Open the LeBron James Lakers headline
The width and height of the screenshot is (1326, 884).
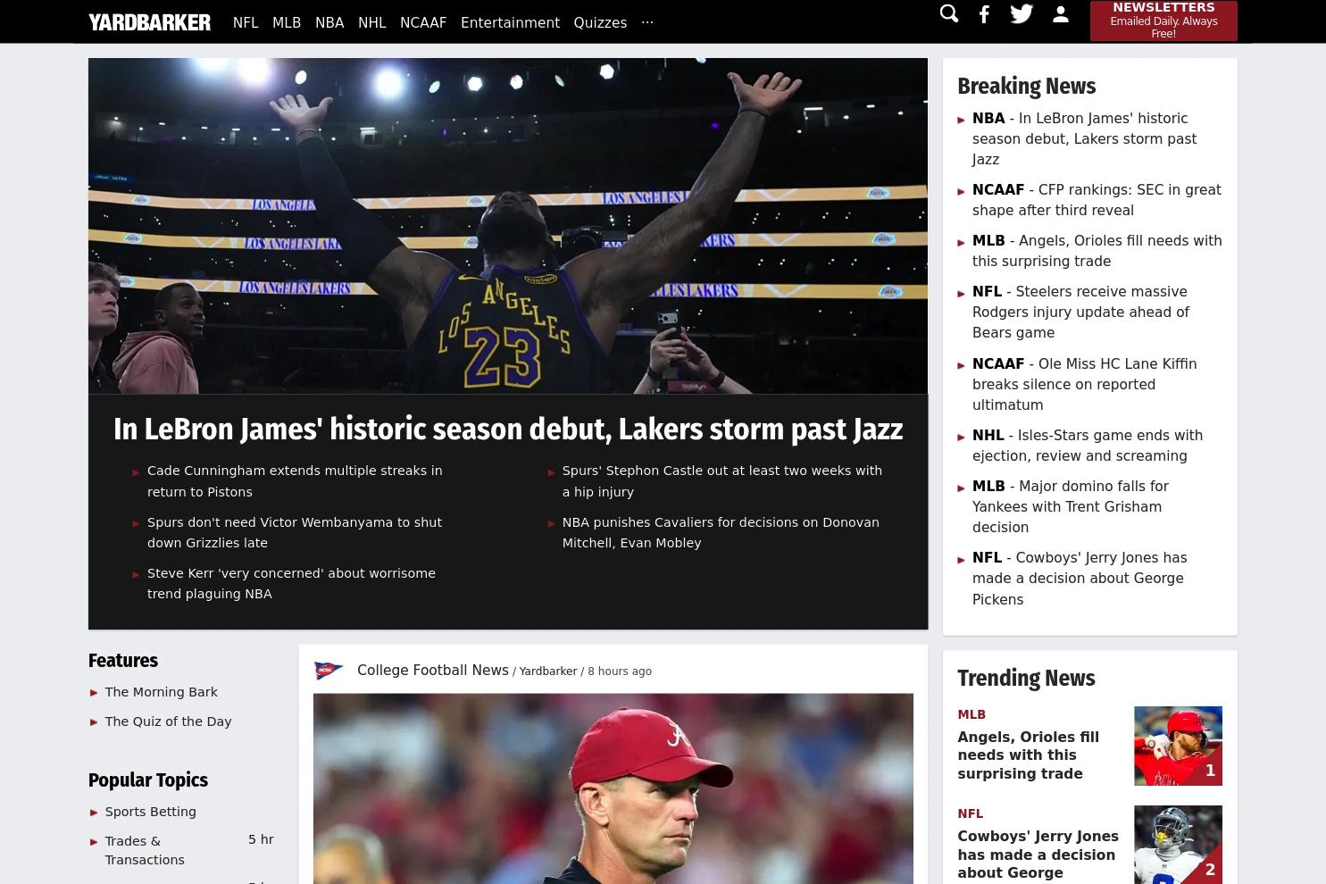coord(508,429)
